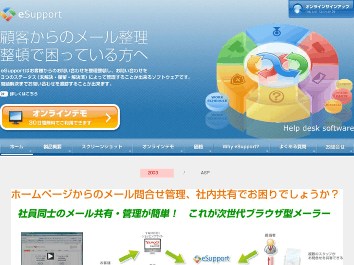
Task: Click the shield X icon on orange segment
Action: pos(238,79)
